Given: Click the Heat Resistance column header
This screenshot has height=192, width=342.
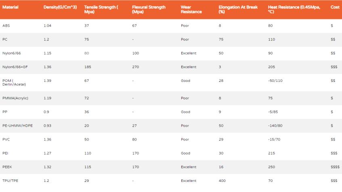Looking at the screenshot, I should pos(294,9).
